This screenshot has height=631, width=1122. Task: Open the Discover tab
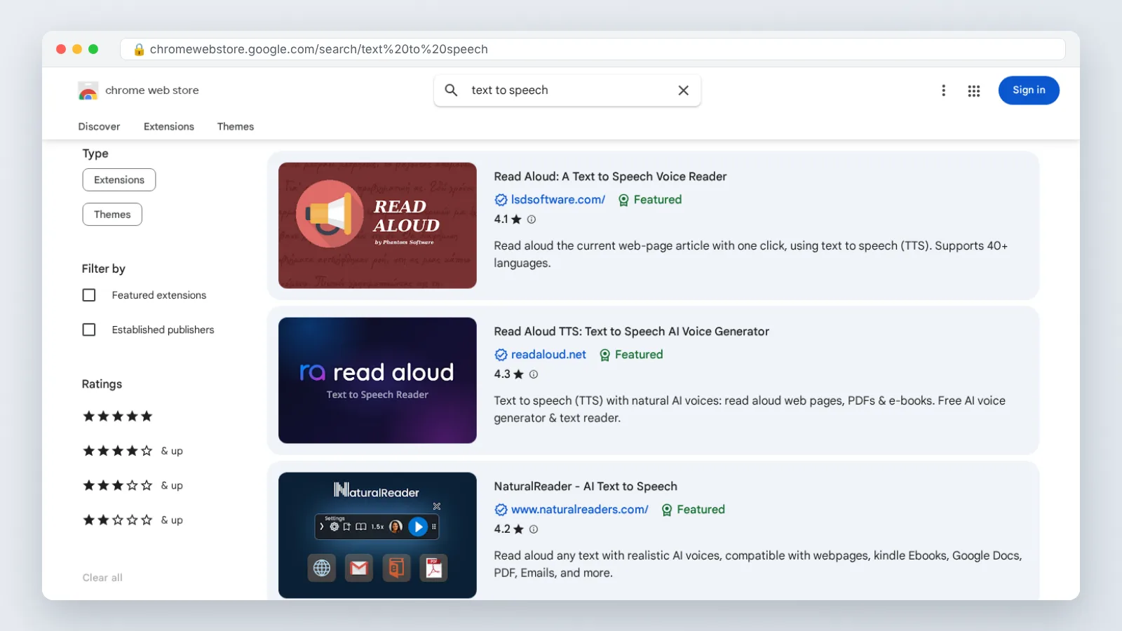pos(99,127)
